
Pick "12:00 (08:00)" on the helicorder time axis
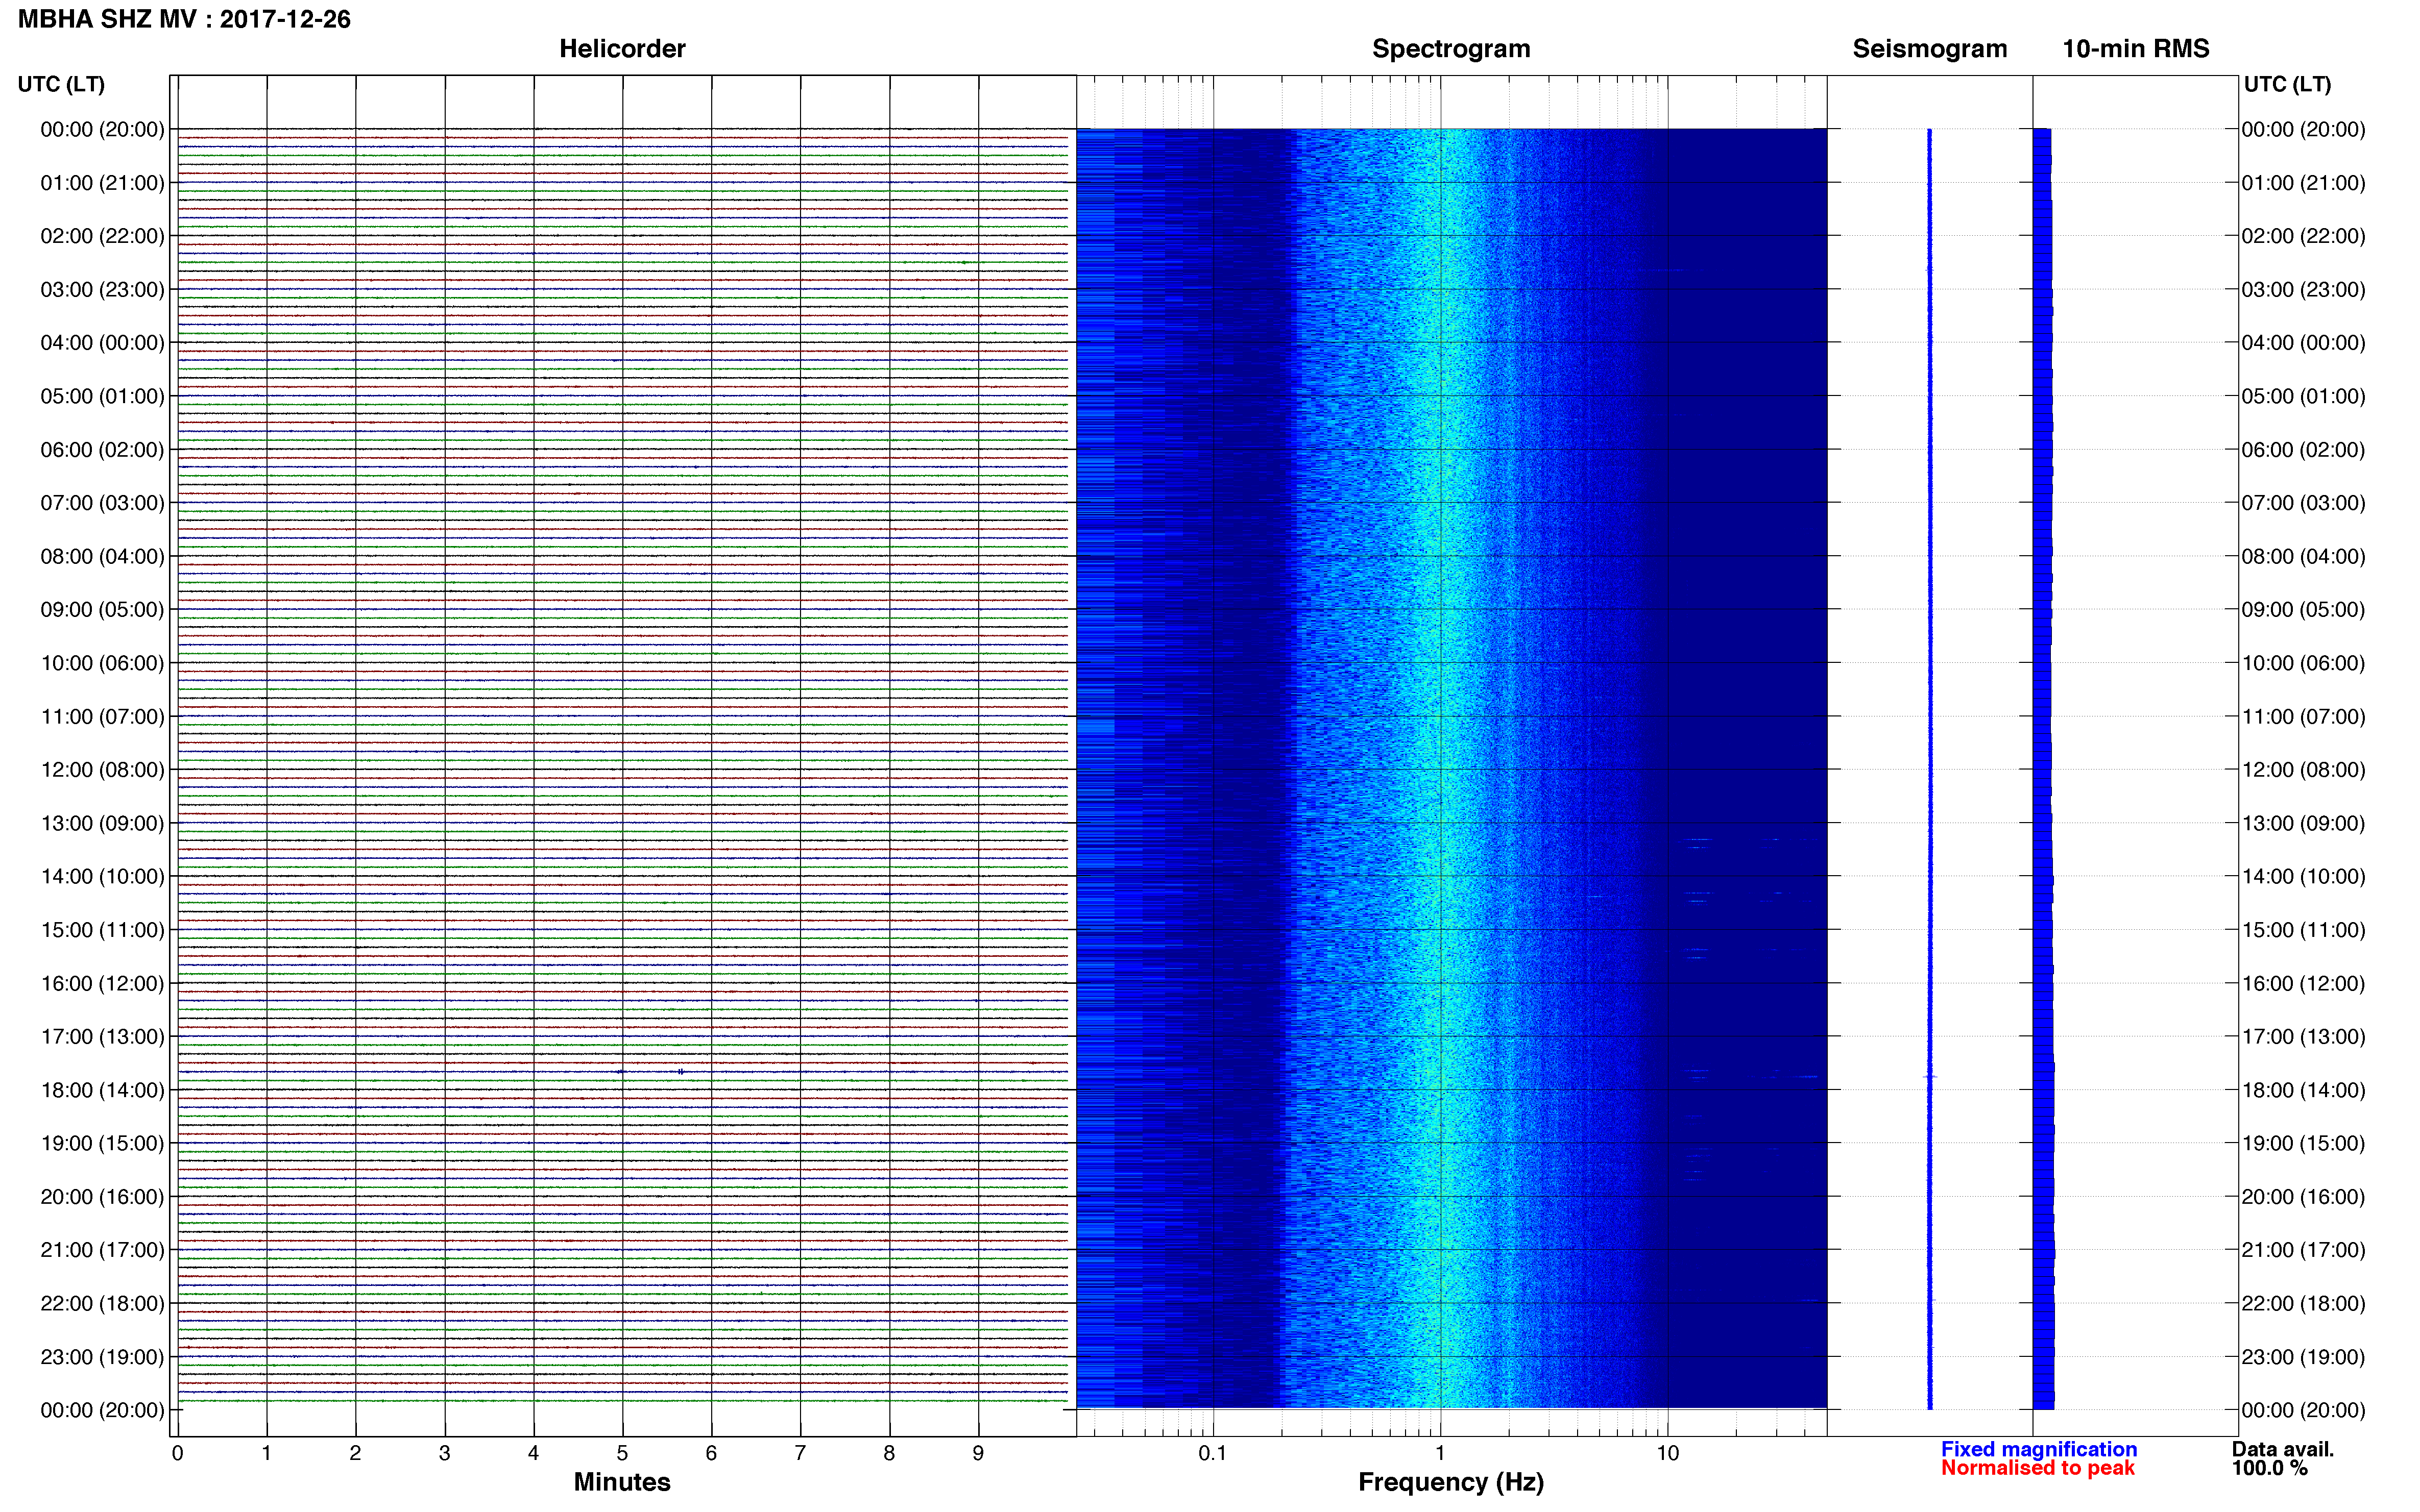102,770
